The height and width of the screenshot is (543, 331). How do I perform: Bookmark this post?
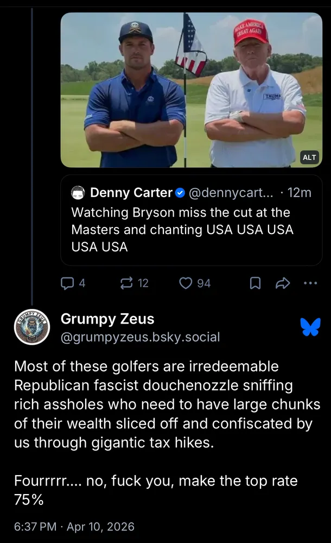[x=255, y=283]
